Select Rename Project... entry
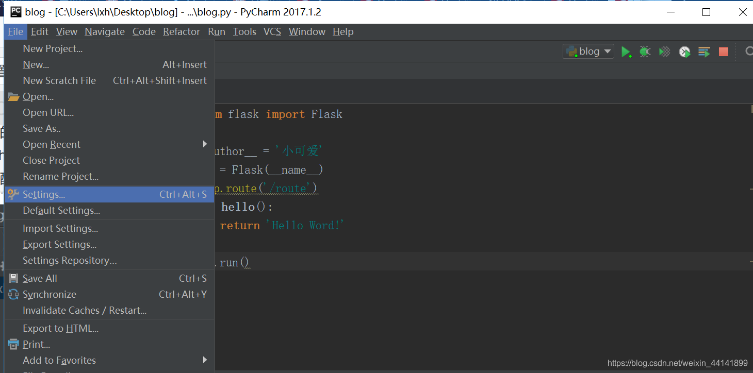Viewport: 753px width, 373px height. (x=109, y=176)
